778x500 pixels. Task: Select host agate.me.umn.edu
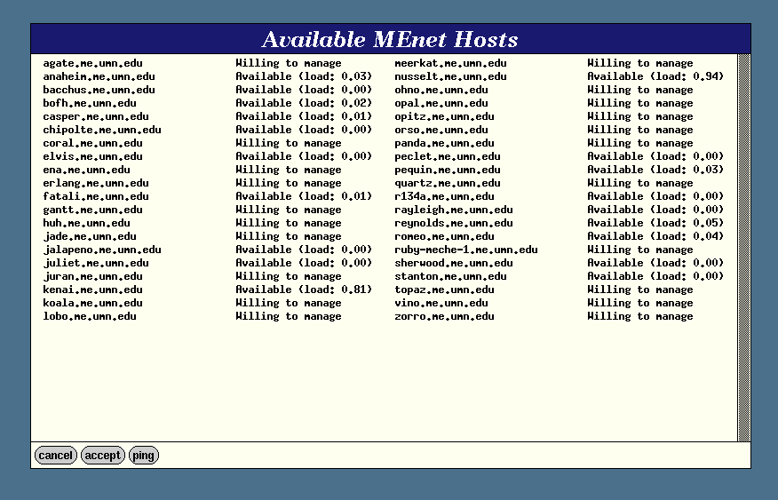[x=92, y=63]
